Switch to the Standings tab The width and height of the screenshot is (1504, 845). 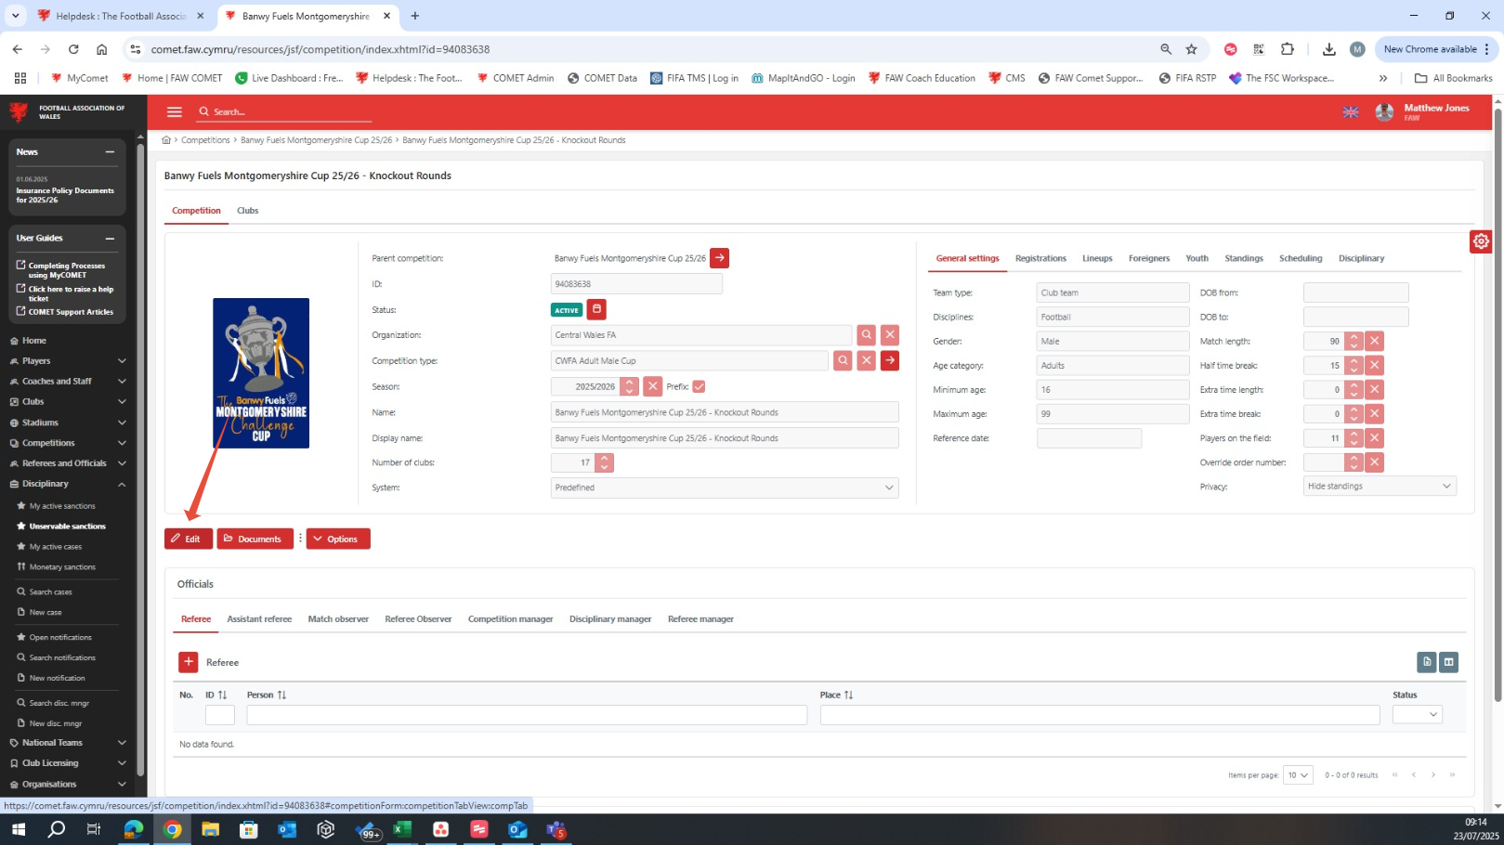coord(1244,258)
